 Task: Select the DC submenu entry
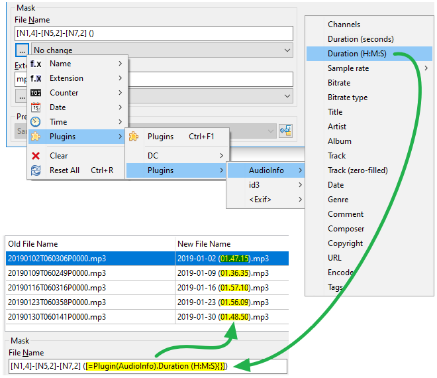(x=177, y=156)
